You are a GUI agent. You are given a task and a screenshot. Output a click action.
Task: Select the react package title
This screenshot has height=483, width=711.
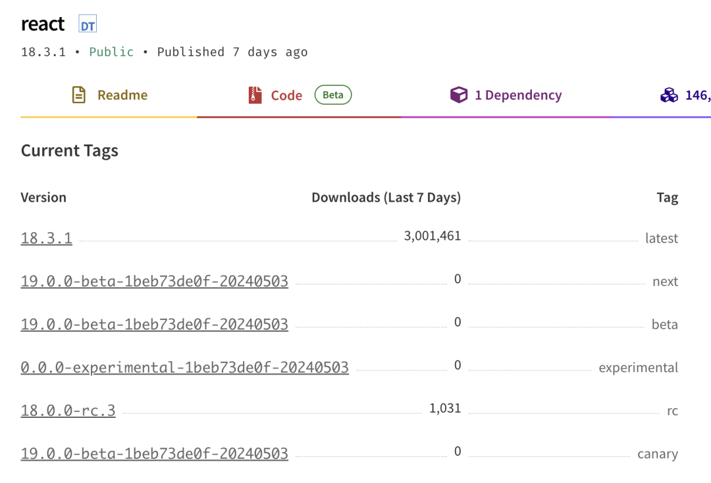click(42, 24)
